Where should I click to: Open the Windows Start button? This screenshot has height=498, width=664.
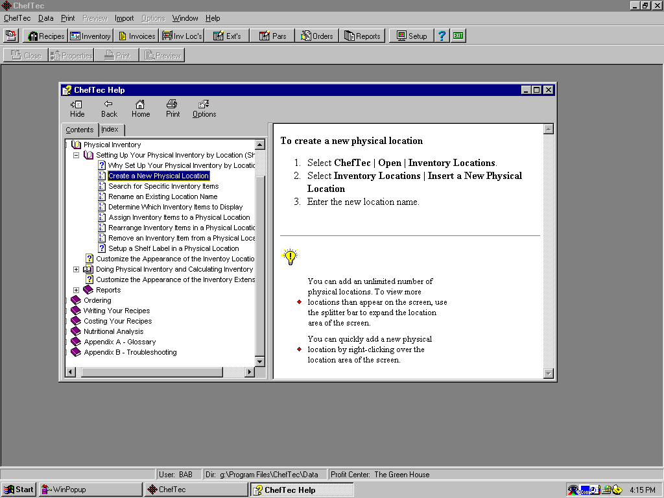pyautogui.click(x=19, y=490)
